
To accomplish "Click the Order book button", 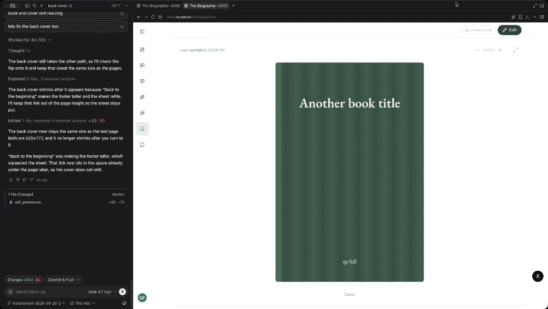I will pos(478,30).
